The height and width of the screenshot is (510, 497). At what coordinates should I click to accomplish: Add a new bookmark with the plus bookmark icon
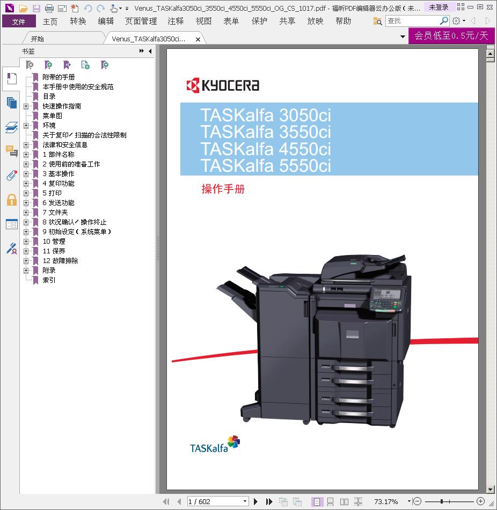tap(48, 65)
